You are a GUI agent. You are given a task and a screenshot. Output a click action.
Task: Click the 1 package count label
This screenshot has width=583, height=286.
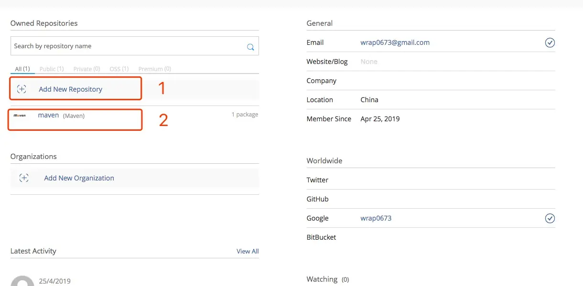(x=245, y=115)
